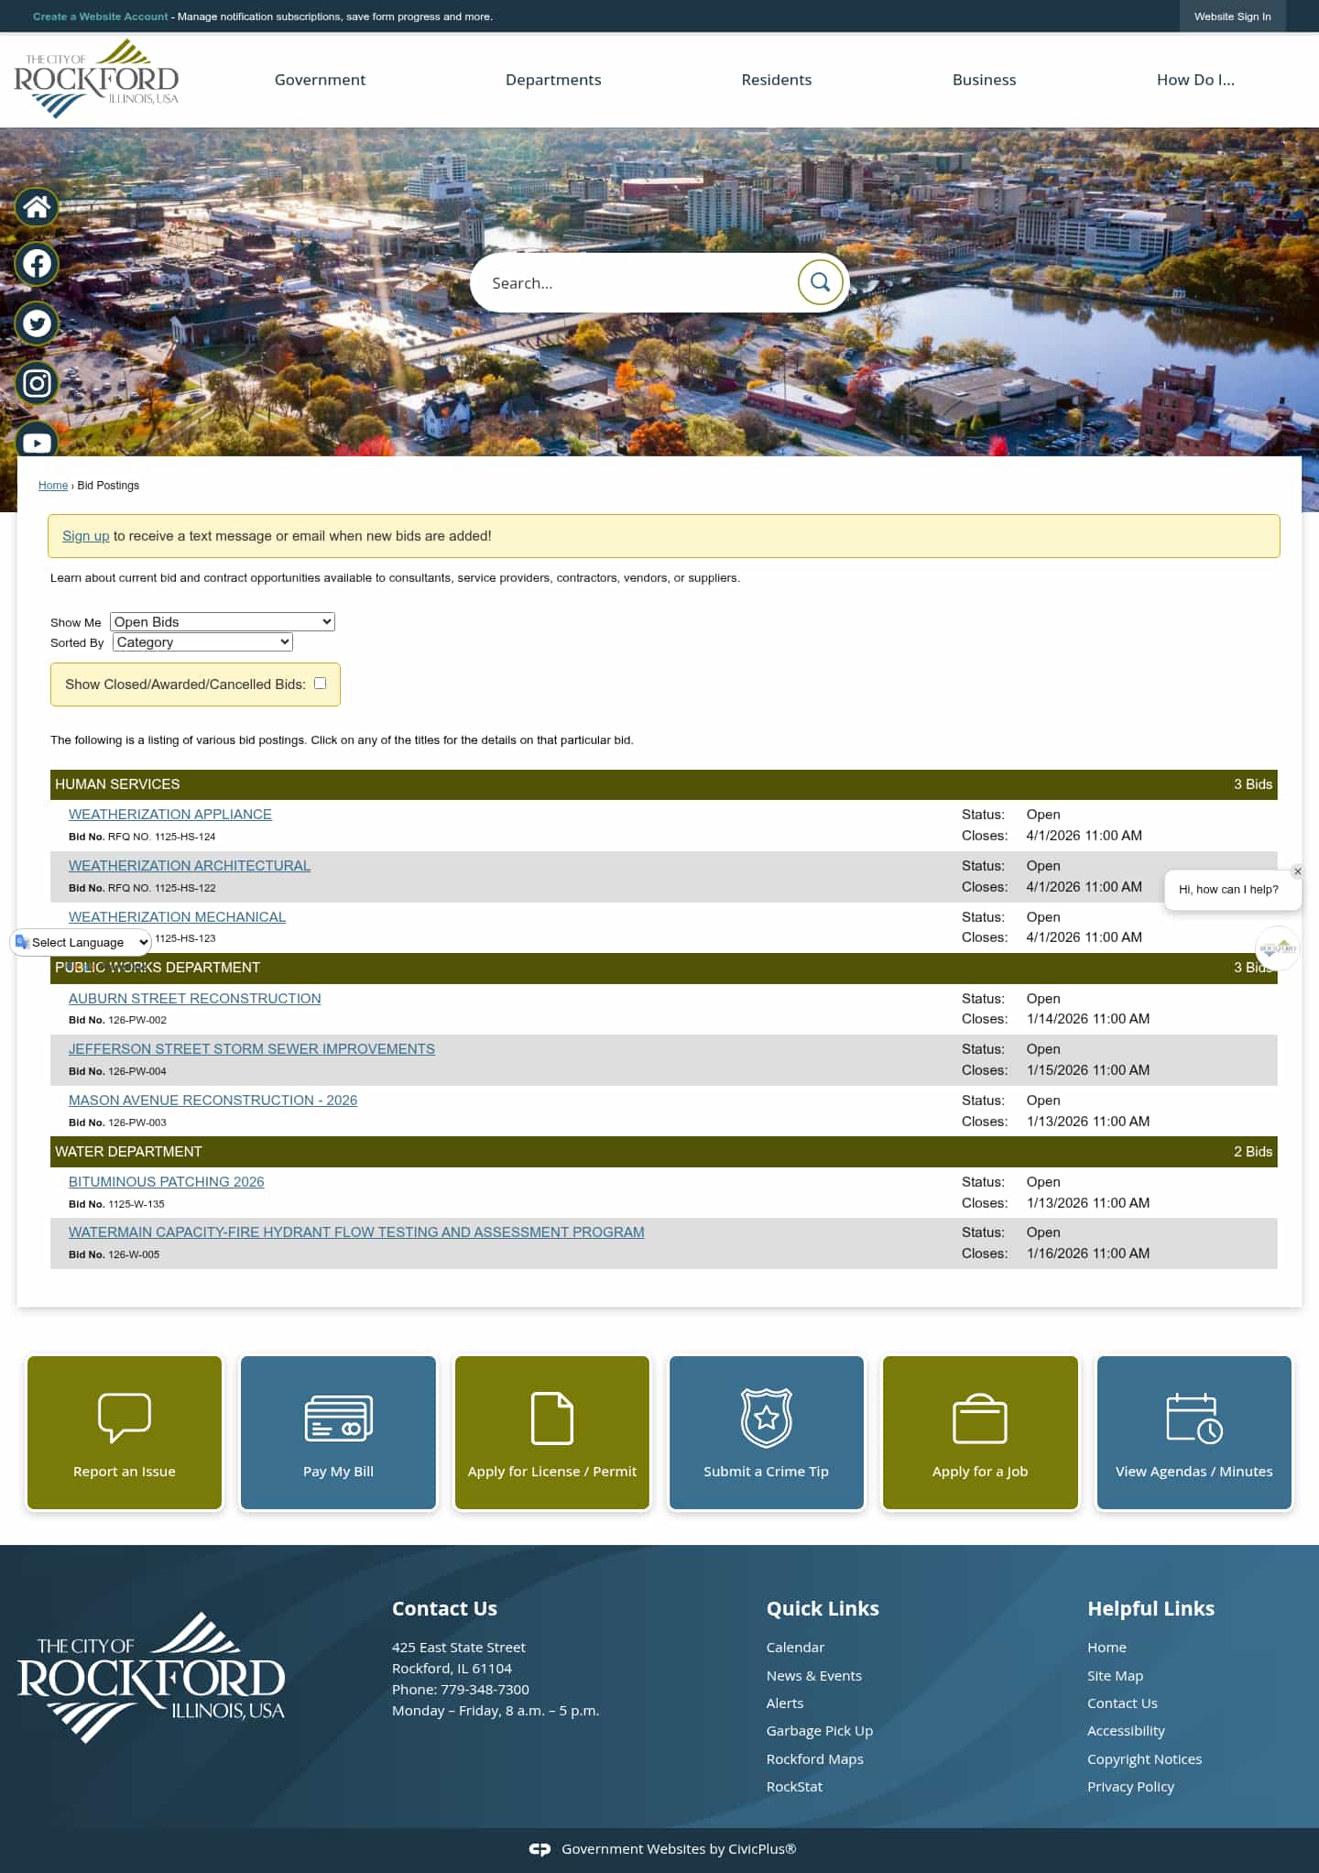The image size is (1319, 1873).
Task: Click the Site Map link
Action: pos(1115,1675)
